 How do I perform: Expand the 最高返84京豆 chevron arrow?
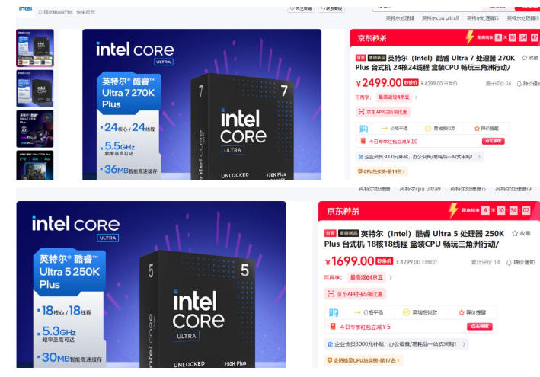click(x=391, y=277)
